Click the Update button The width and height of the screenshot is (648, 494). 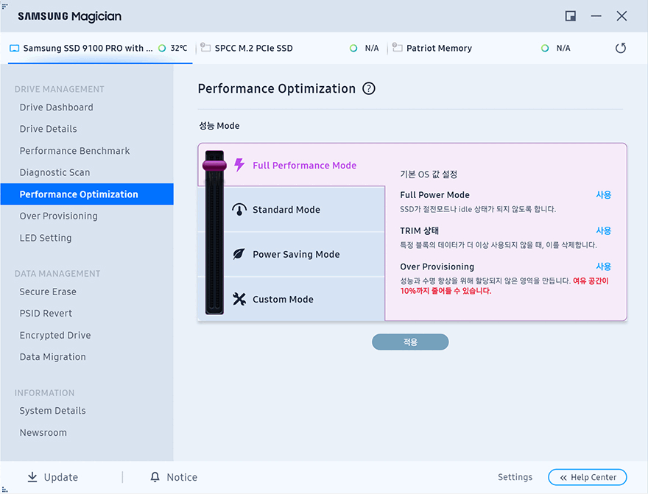52,477
